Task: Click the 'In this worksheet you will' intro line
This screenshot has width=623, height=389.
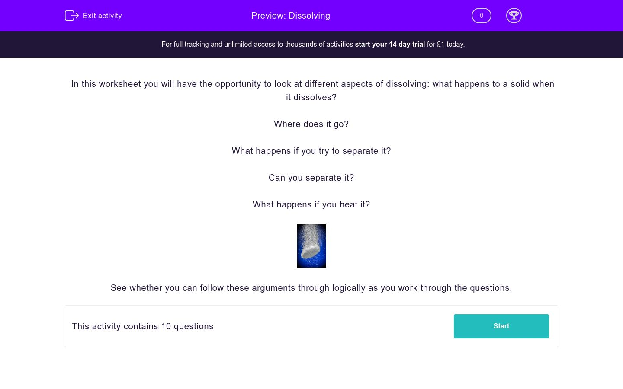Action: 312,84
